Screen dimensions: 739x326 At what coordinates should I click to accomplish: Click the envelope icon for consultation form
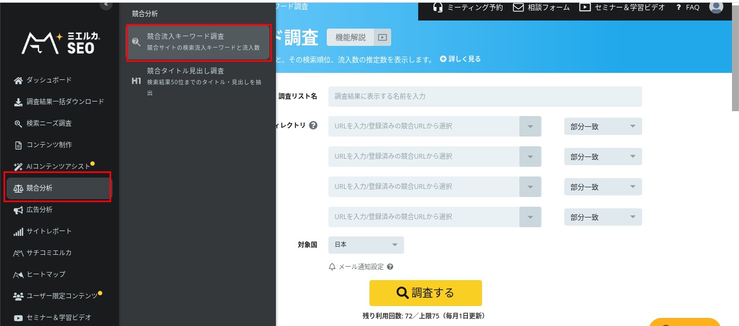point(518,7)
